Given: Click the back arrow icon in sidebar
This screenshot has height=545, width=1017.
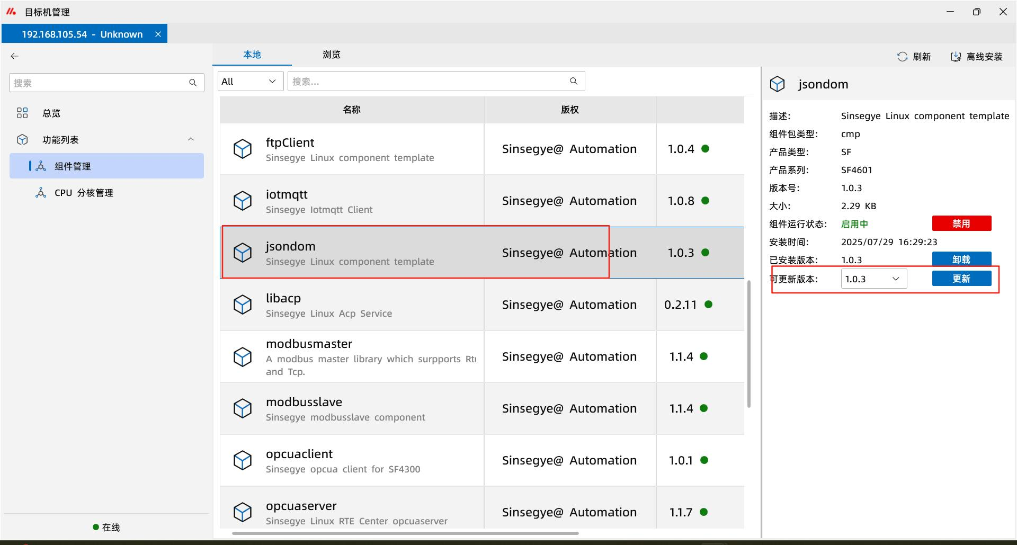Looking at the screenshot, I should pyautogui.click(x=15, y=56).
